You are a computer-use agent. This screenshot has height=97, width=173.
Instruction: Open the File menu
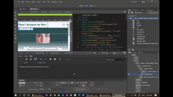coord(19,2)
